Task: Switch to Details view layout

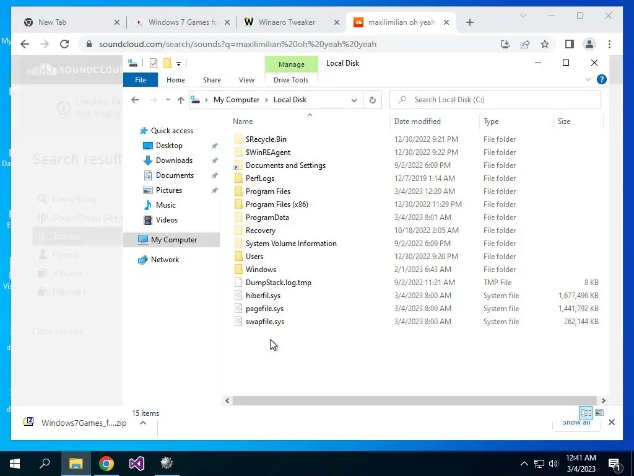Action: tap(586, 413)
